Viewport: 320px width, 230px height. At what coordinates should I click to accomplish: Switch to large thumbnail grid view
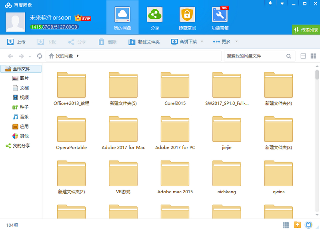pyautogui.click(x=313, y=56)
